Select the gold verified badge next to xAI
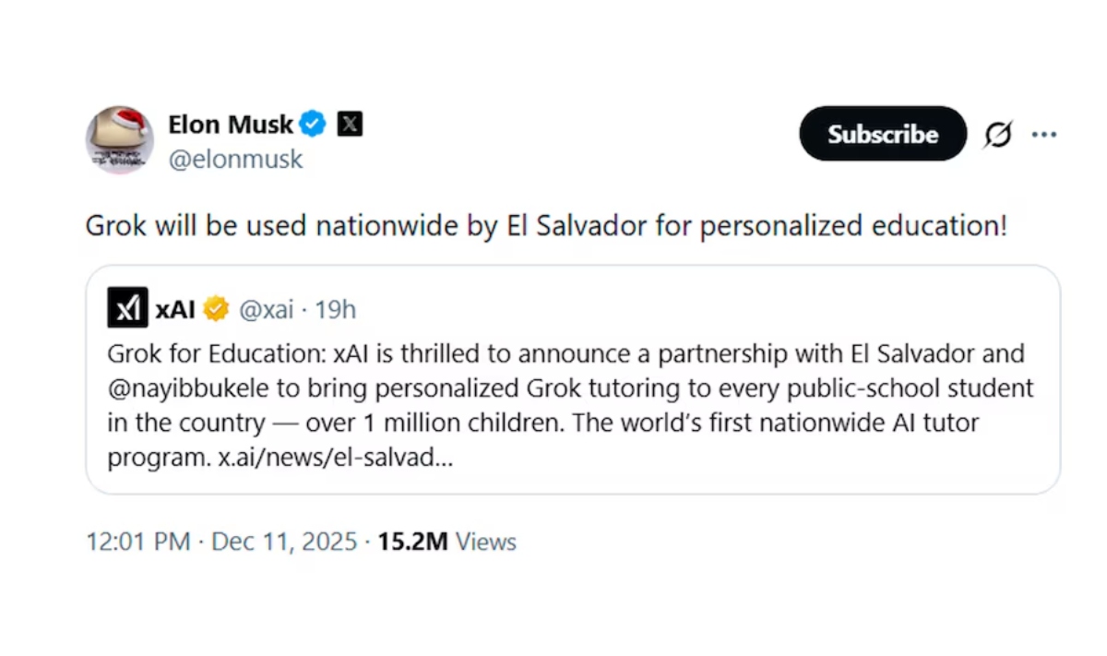Image resolution: width=1107 pixels, height=656 pixels. click(216, 308)
